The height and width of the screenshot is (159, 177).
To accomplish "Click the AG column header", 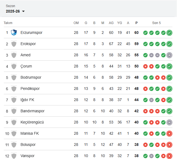I will coord(111,23).
